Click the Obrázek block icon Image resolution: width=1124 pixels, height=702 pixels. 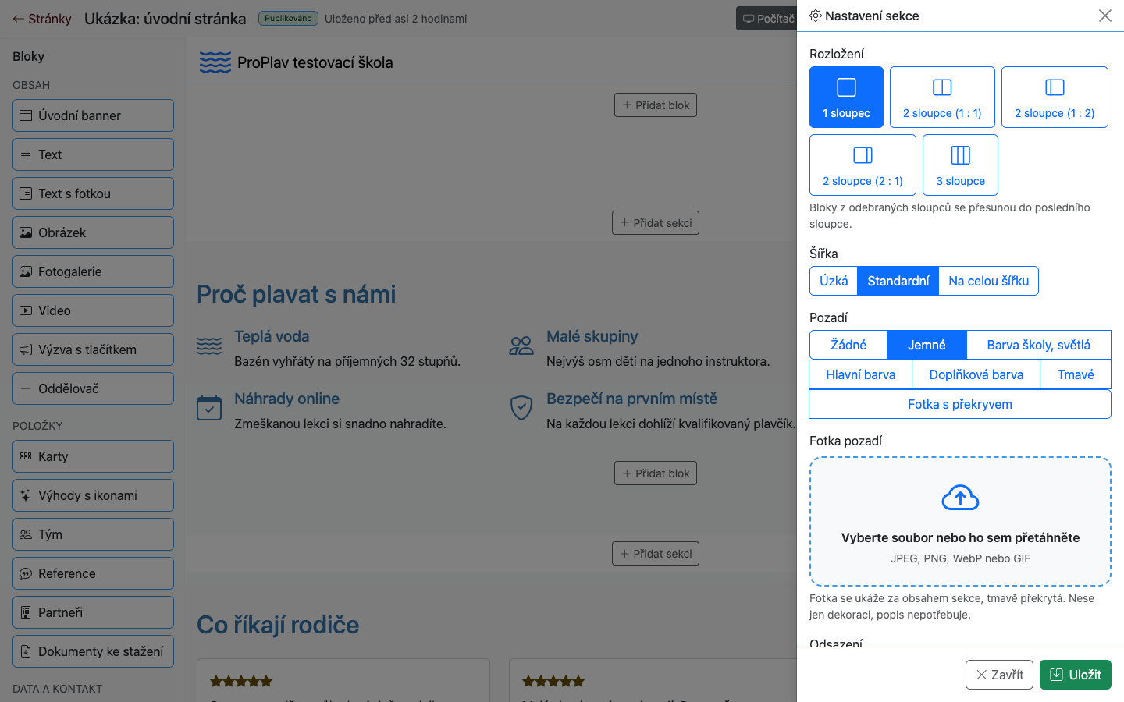(26, 232)
